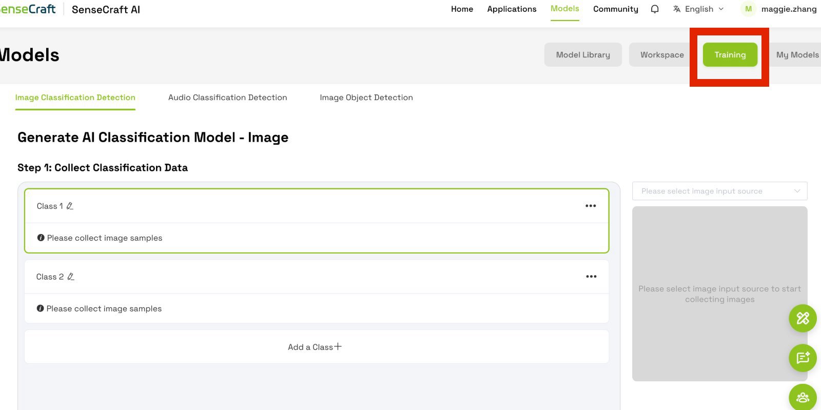Open the Applications menu item
This screenshot has height=410, width=821.
pyautogui.click(x=512, y=9)
